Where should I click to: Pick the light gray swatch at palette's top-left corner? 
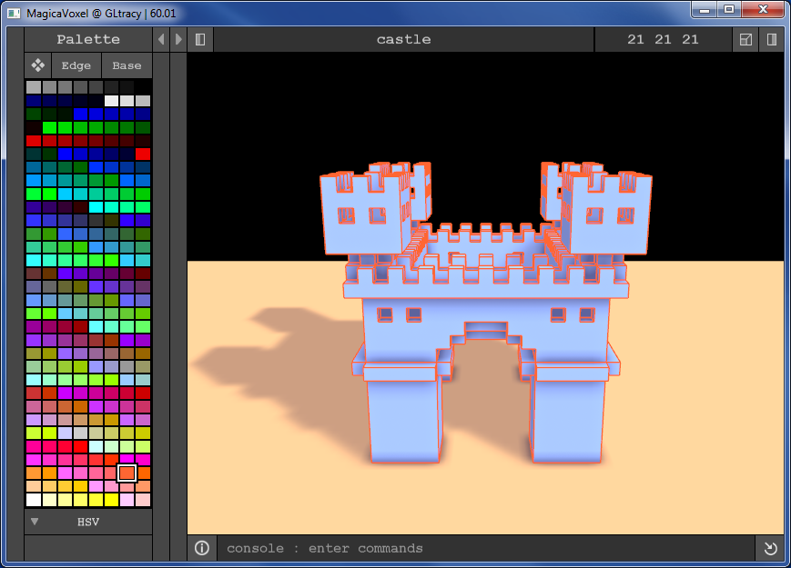(x=34, y=87)
